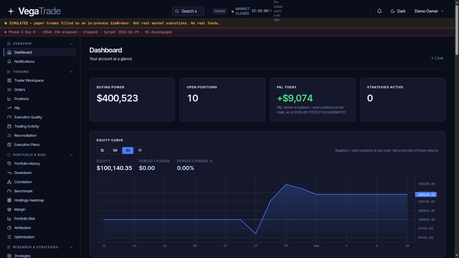
Task: Open the Benchmark page
Action: coord(40,191)
